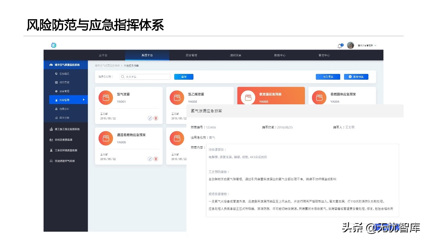Click the hexagon icon beside 设备管理
Viewport: 427px width, 240px height.
click(56, 91)
